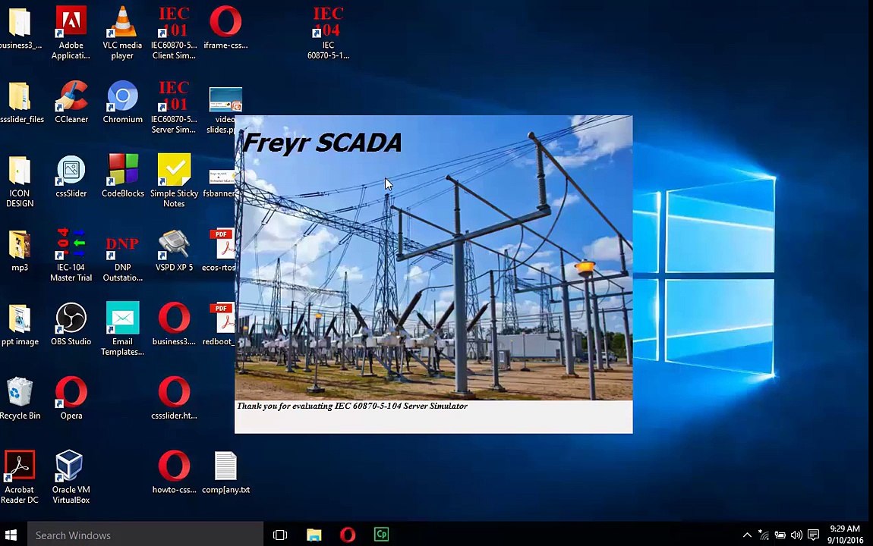The width and height of the screenshot is (873, 546).
Task: Launch CCleaner from the desktop
Action: (71, 102)
